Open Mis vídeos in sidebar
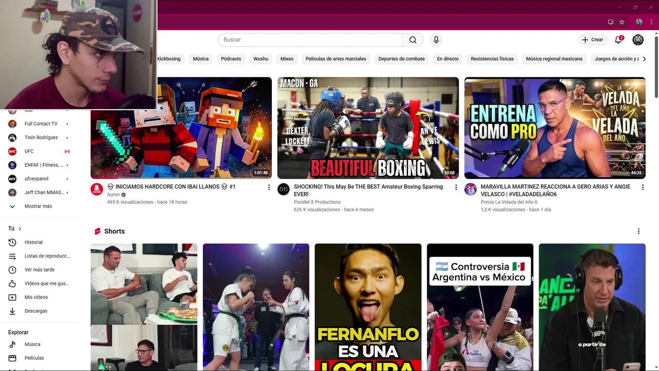The height and width of the screenshot is (371, 659). tap(39, 297)
